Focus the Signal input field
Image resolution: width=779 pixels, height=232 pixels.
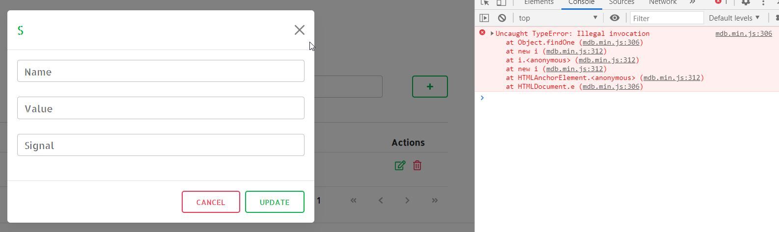coord(161,145)
